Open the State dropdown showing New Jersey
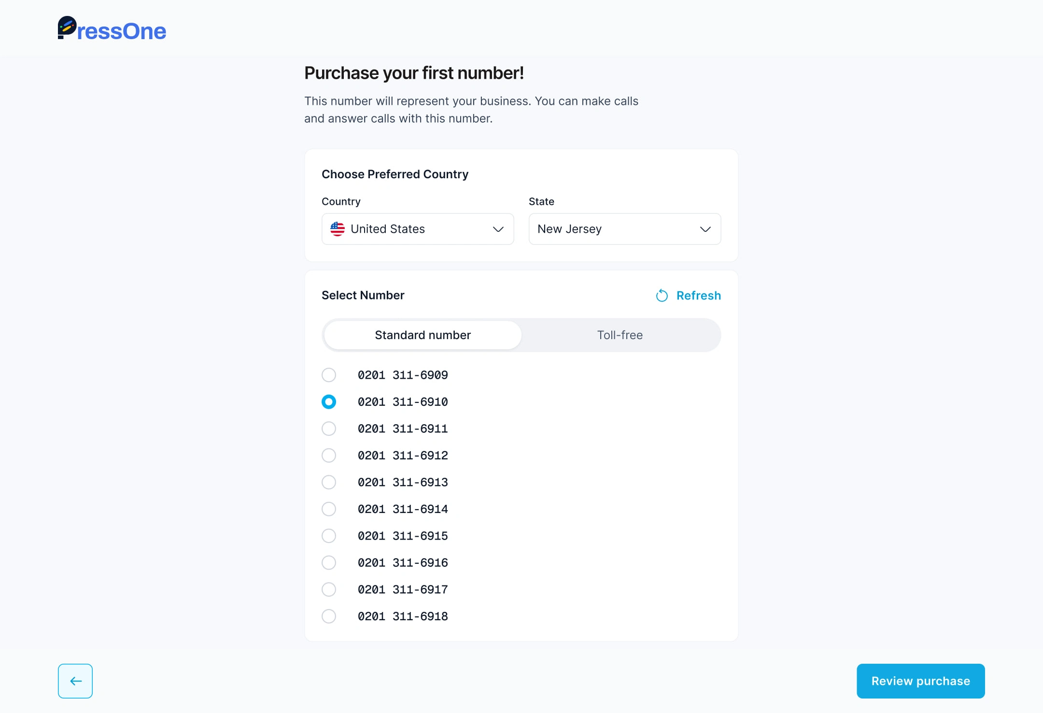This screenshot has height=713, width=1043. pyautogui.click(x=624, y=229)
